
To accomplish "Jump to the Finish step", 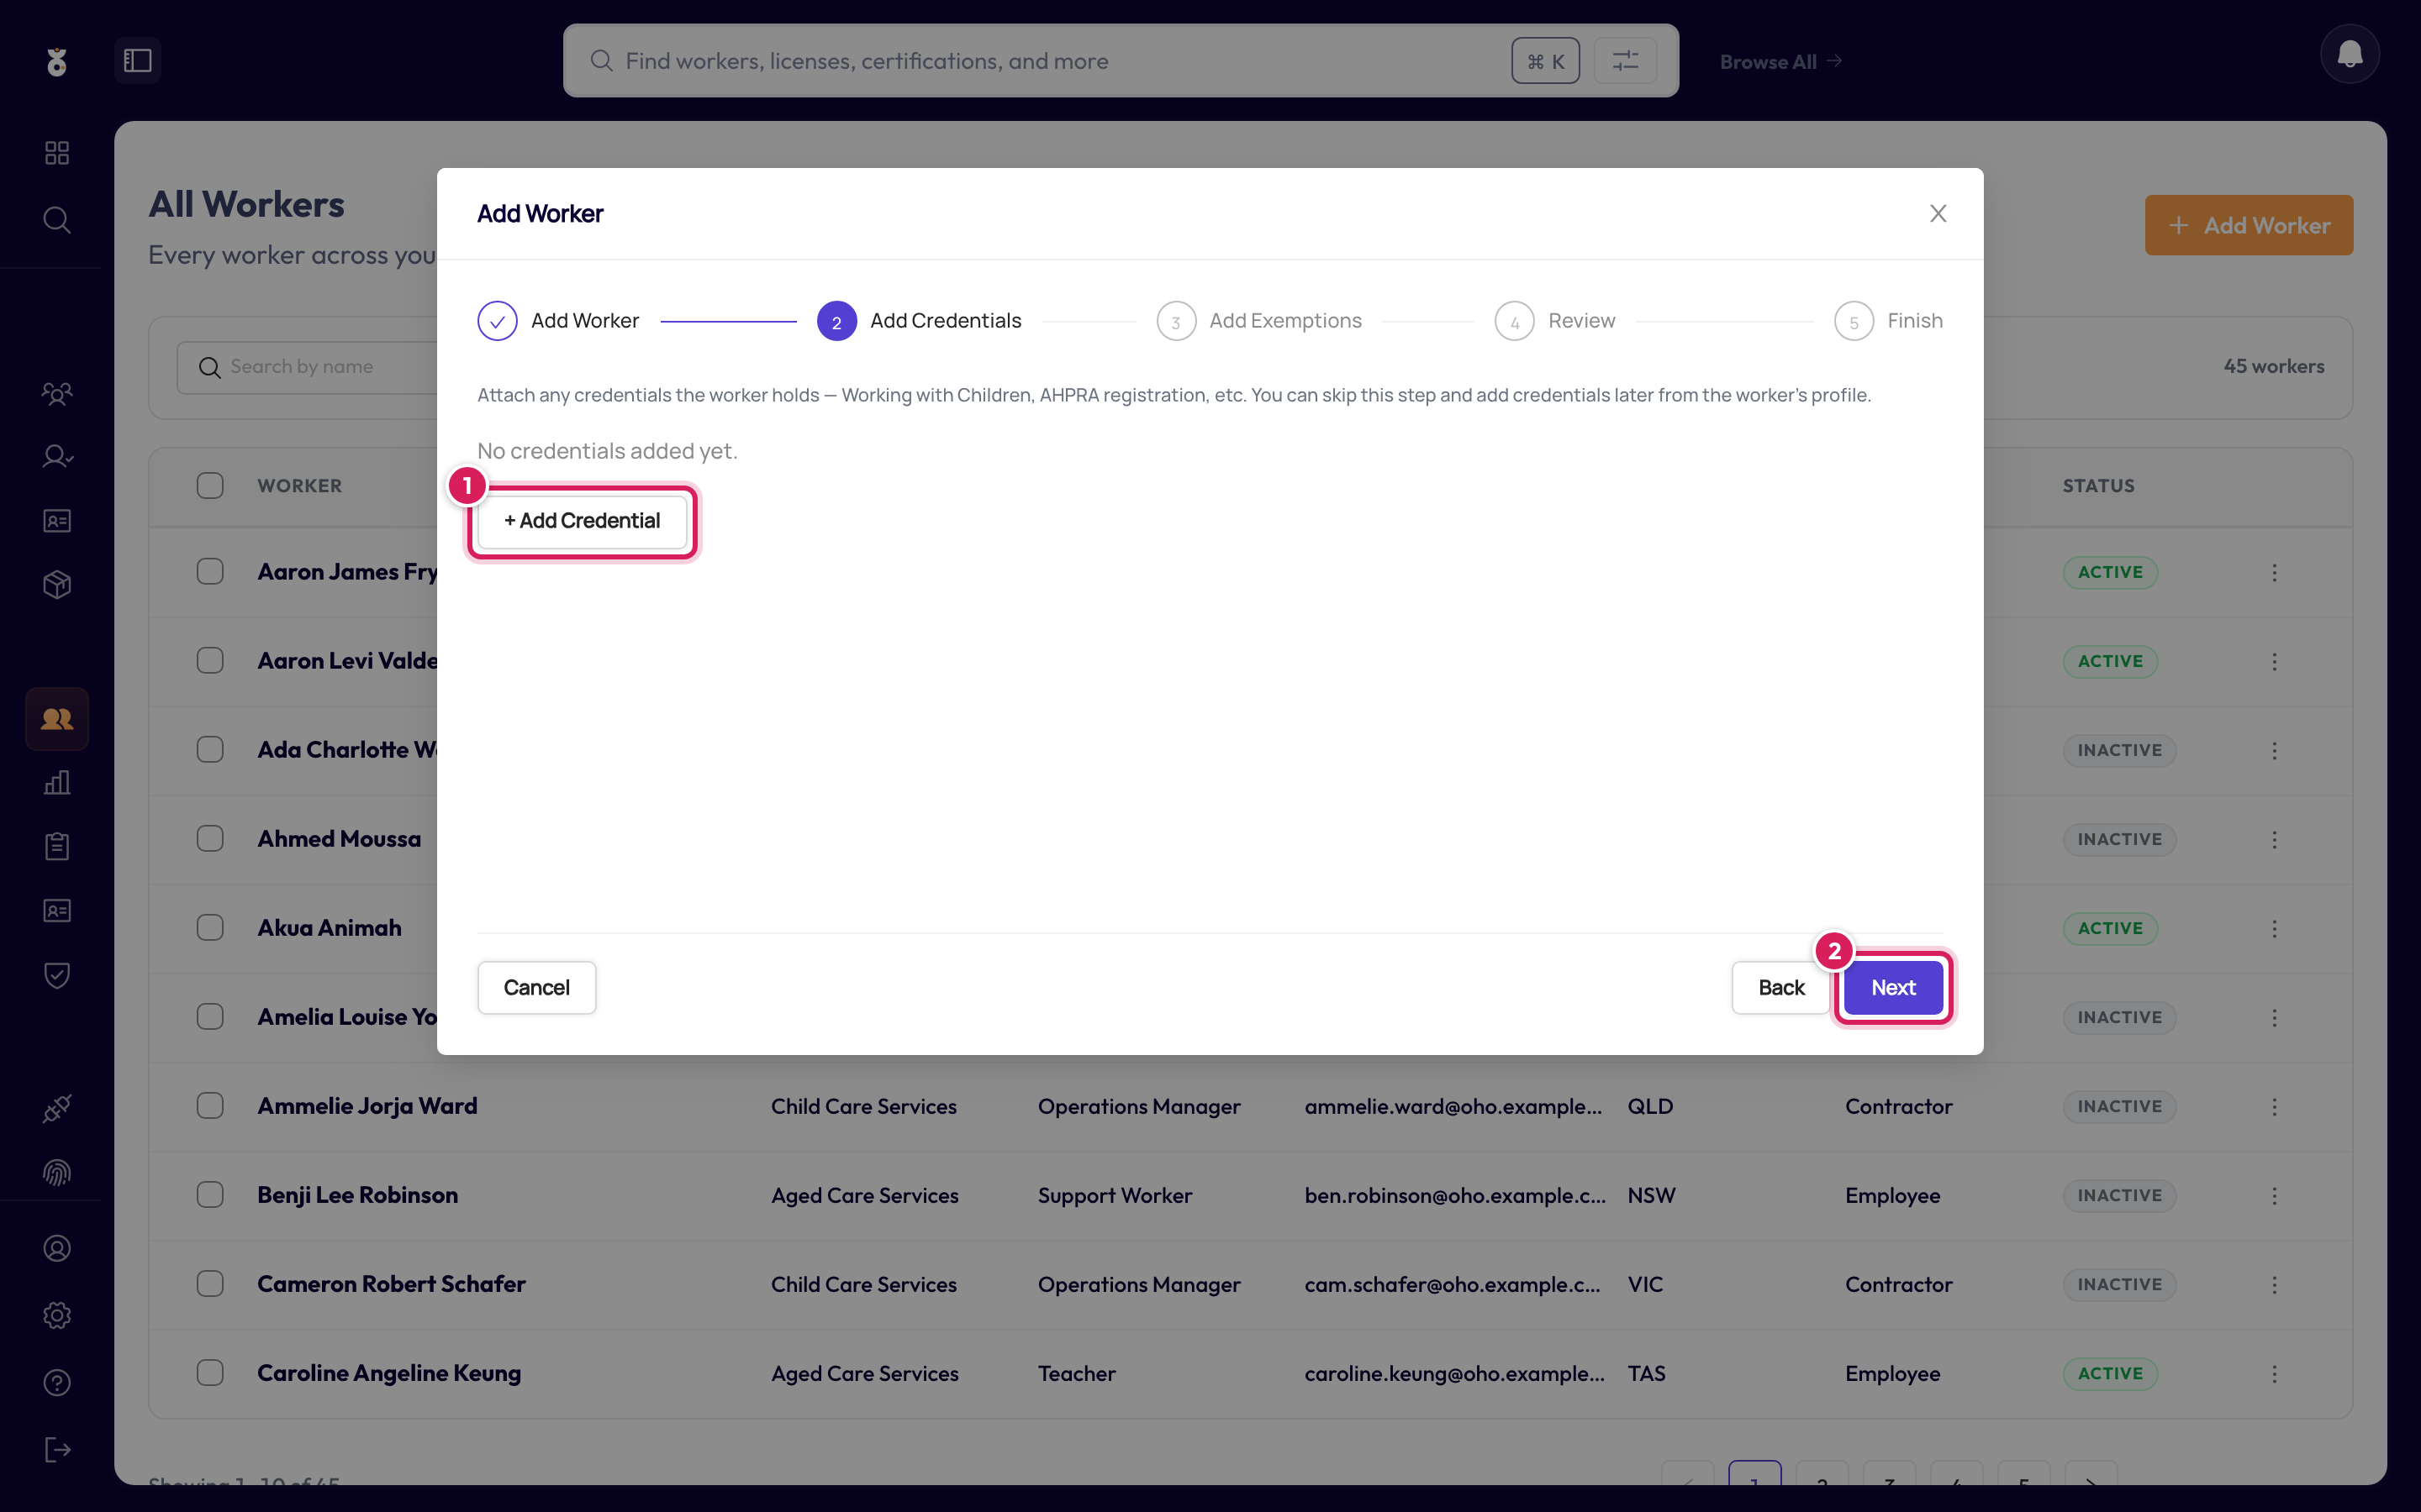I will tap(1889, 321).
